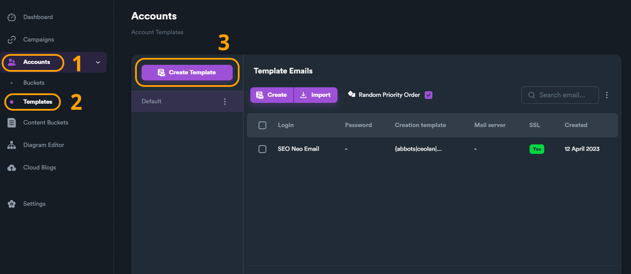Click the dice icon for Random Priority

point(351,94)
